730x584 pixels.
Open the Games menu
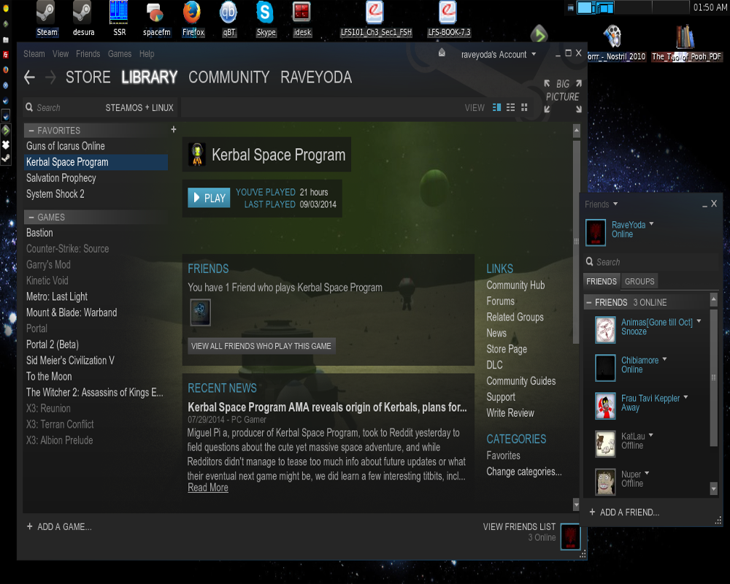point(120,53)
